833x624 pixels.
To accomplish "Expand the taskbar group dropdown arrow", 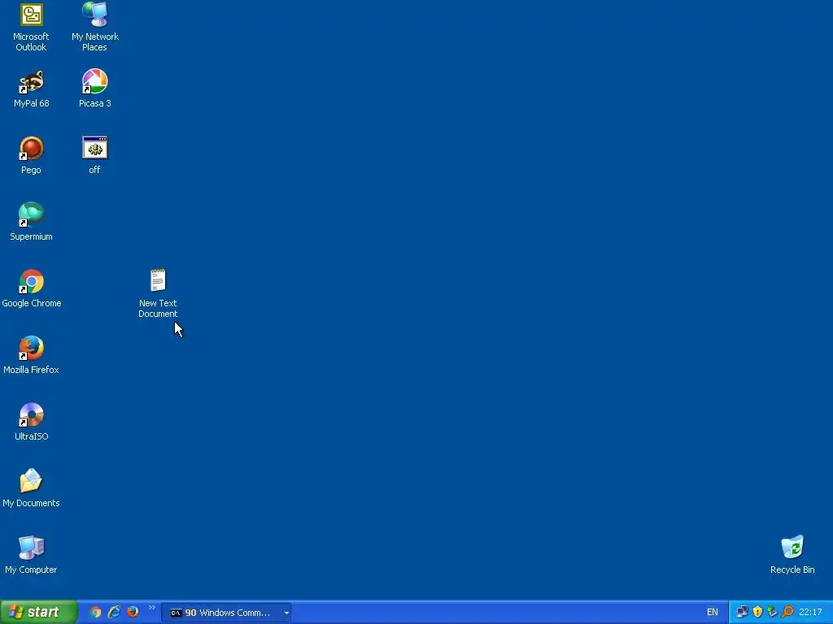I will [286, 613].
